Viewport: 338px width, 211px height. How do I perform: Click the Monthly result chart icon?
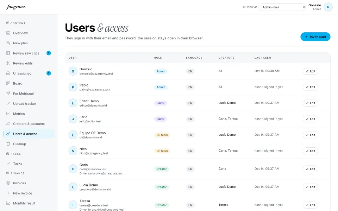pos(8,203)
